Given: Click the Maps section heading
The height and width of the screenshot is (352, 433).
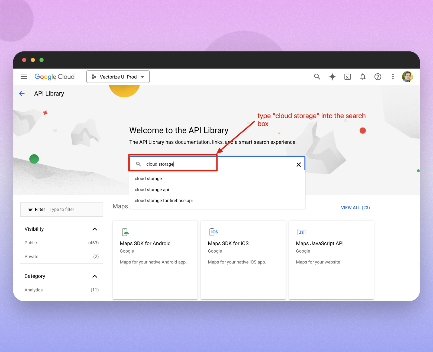Looking at the screenshot, I should point(120,206).
